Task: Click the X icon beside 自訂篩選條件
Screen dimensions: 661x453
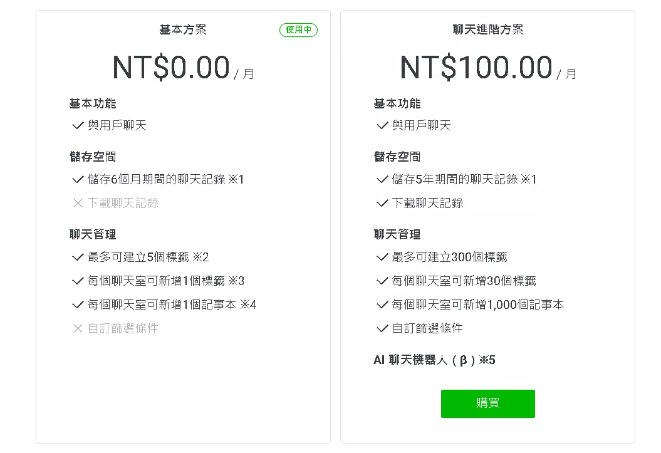Action: 78,329
